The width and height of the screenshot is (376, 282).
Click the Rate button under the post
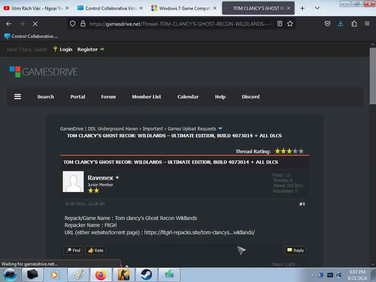96,250
